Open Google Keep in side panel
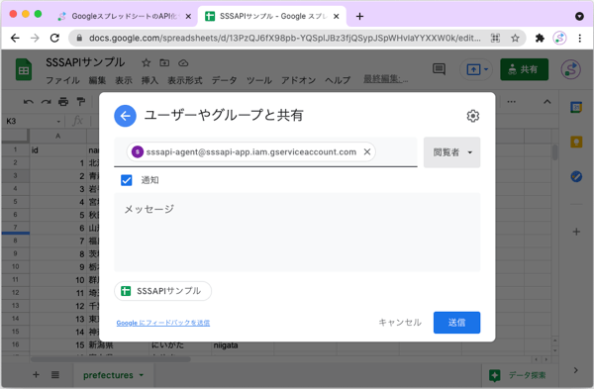 576,143
